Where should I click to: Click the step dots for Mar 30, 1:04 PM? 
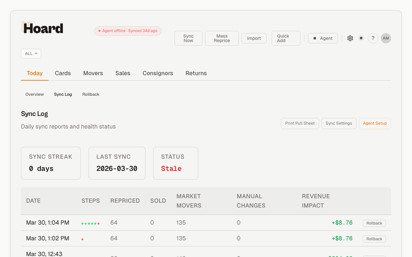tap(90, 223)
